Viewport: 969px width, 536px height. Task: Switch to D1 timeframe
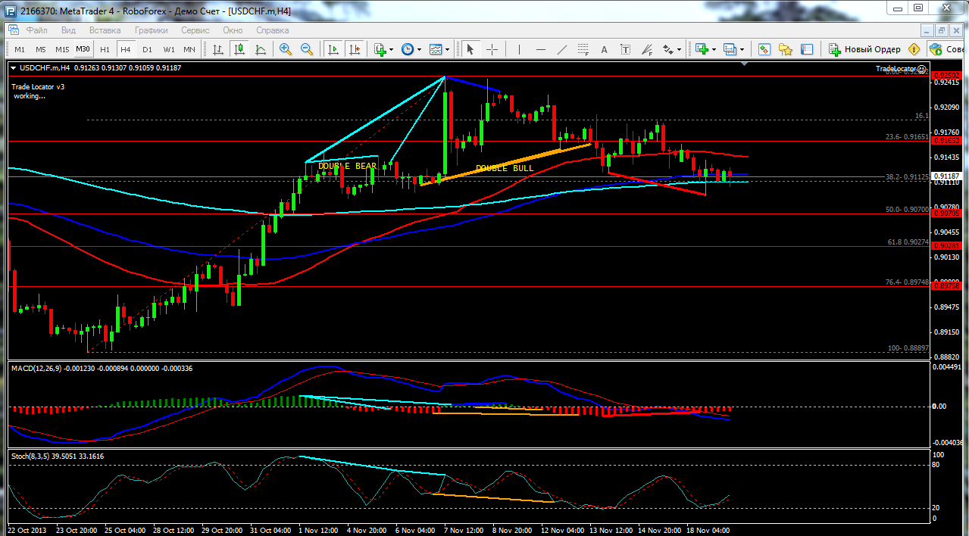tap(147, 49)
